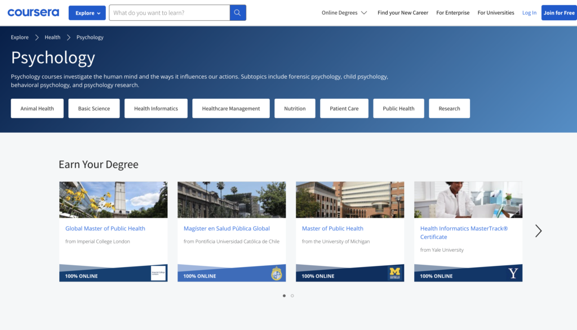The width and height of the screenshot is (577, 330).
Task: Open Find your New Career
Action: click(402, 12)
